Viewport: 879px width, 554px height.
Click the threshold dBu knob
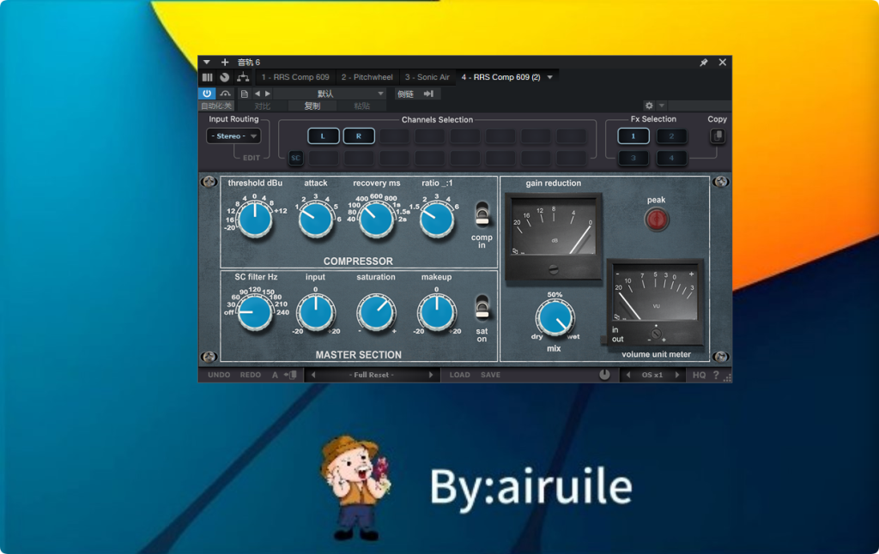(x=255, y=220)
